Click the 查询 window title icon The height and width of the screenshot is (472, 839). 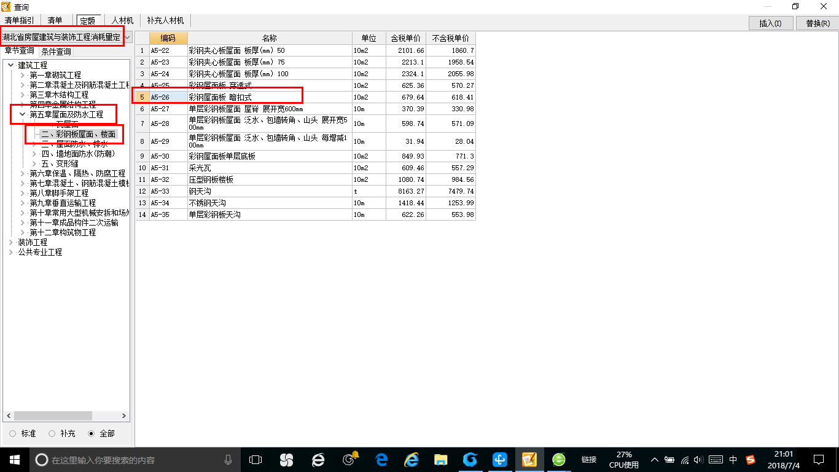[7, 6]
